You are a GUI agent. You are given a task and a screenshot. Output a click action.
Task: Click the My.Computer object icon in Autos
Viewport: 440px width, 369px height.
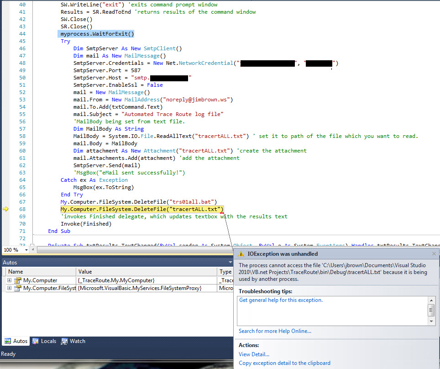(18, 280)
